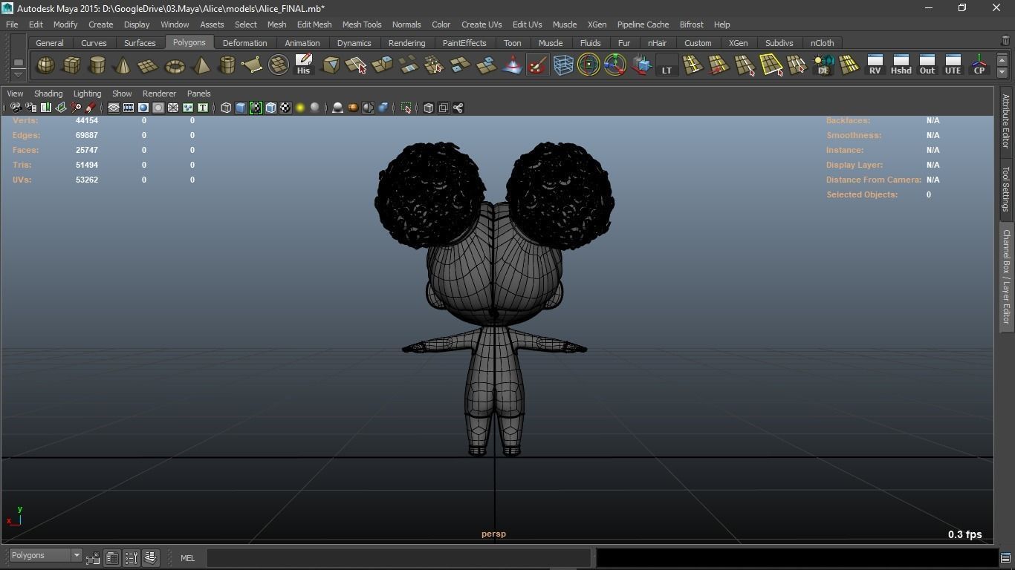Create a polygon cone from the shelf
Image resolution: width=1015 pixels, height=570 pixels.
coord(123,65)
